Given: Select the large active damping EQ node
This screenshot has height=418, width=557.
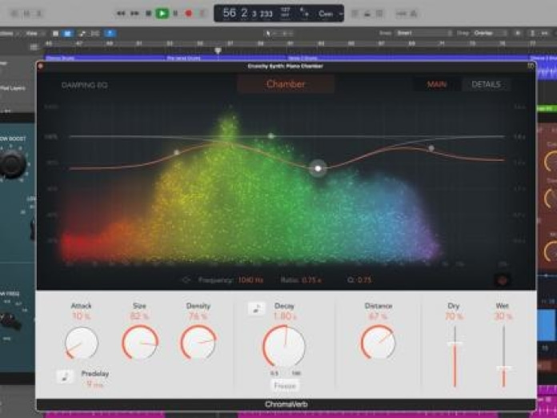Looking at the screenshot, I should [x=318, y=168].
